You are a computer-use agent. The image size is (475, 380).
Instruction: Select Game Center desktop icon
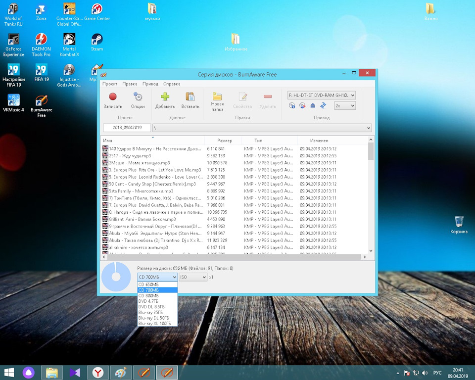tap(97, 12)
